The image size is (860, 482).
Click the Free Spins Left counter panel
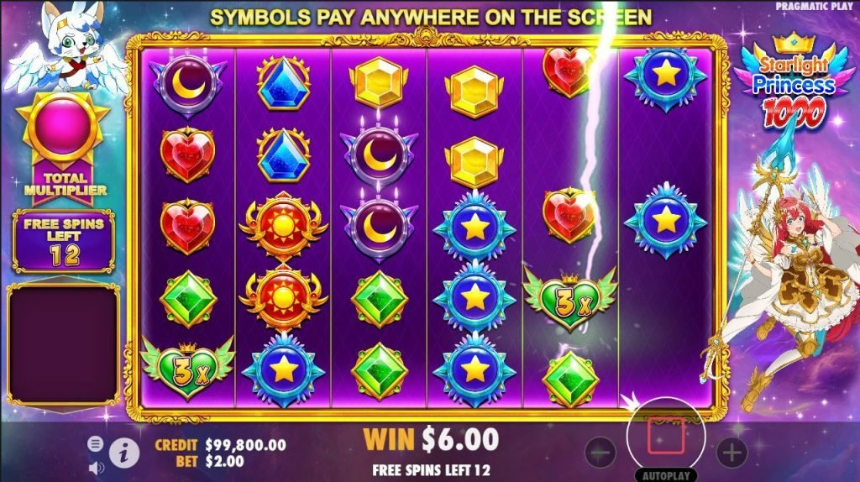pyautogui.click(x=64, y=241)
